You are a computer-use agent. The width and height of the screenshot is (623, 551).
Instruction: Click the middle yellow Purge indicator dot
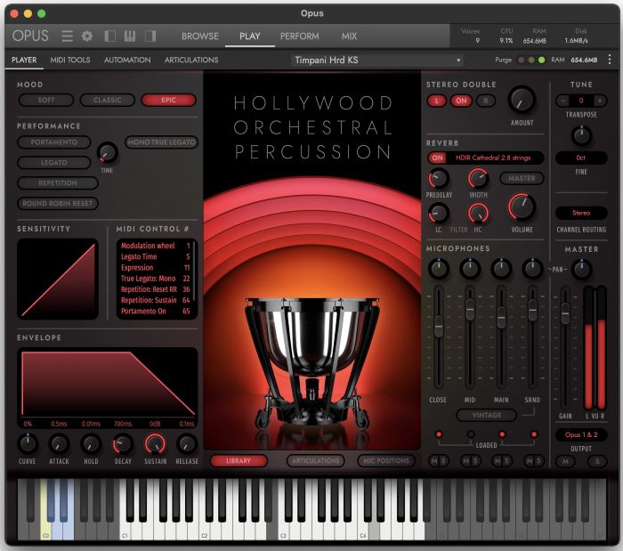[x=531, y=60]
